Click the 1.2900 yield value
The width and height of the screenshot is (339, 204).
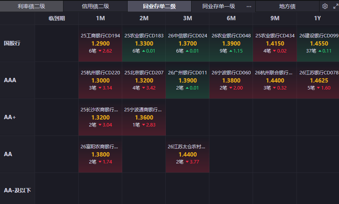tap(100, 44)
